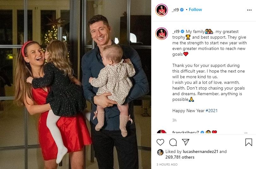Save the post with the bookmark icon
Image resolution: width=256 pixels, height=169 pixels.
pos(249,142)
